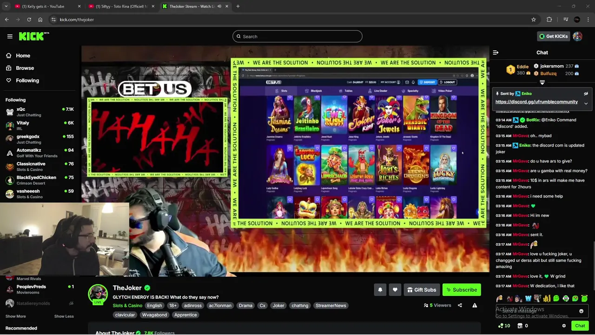Subscribe to TheJoker channel
The image size is (595, 335).
462,290
